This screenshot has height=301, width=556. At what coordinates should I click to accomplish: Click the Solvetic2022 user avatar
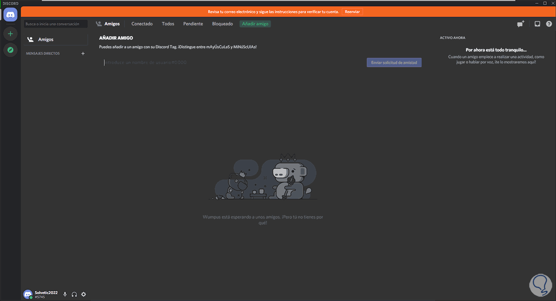pyautogui.click(x=28, y=294)
